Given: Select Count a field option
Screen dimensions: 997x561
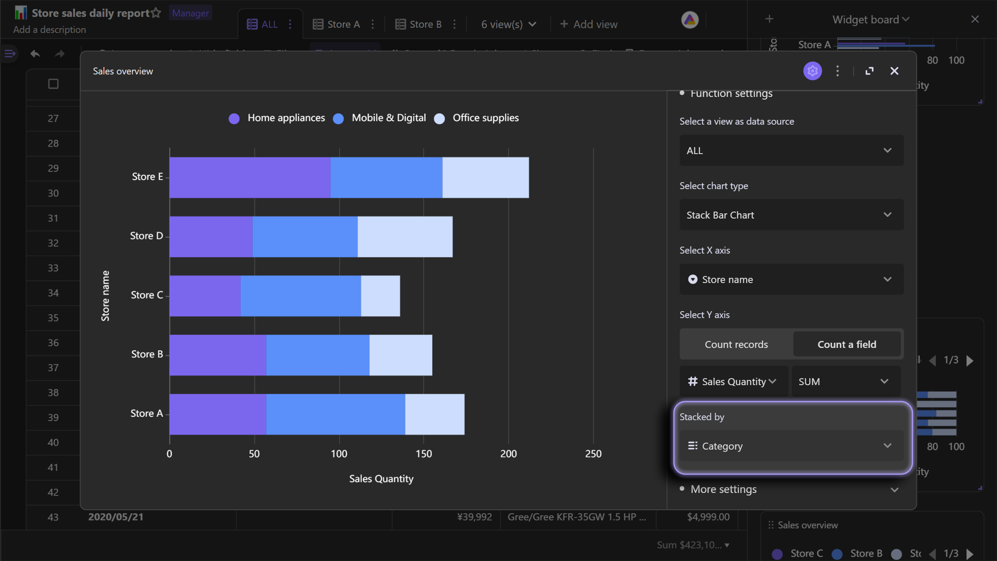Looking at the screenshot, I should pyautogui.click(x=846, y=344).
